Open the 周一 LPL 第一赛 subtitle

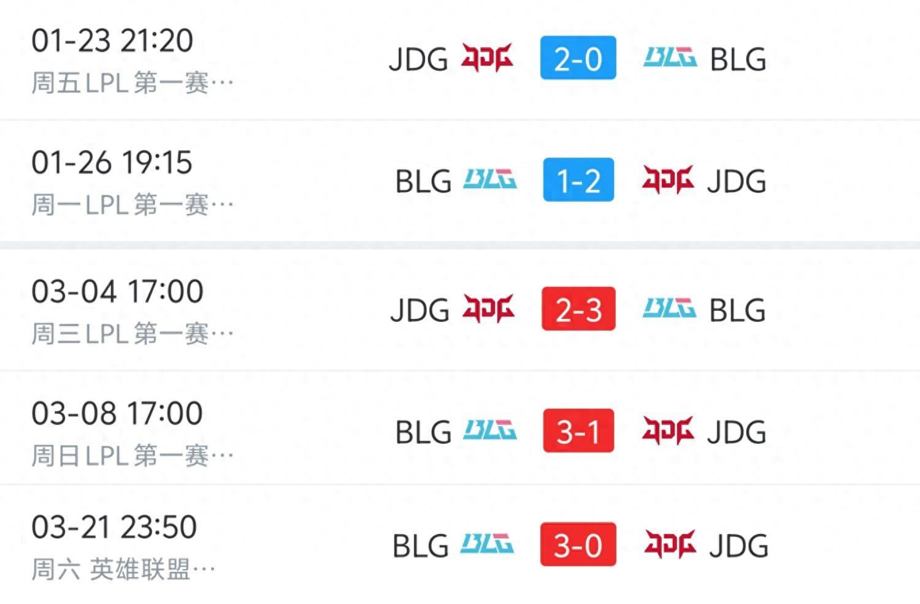(x=132, y=204)
